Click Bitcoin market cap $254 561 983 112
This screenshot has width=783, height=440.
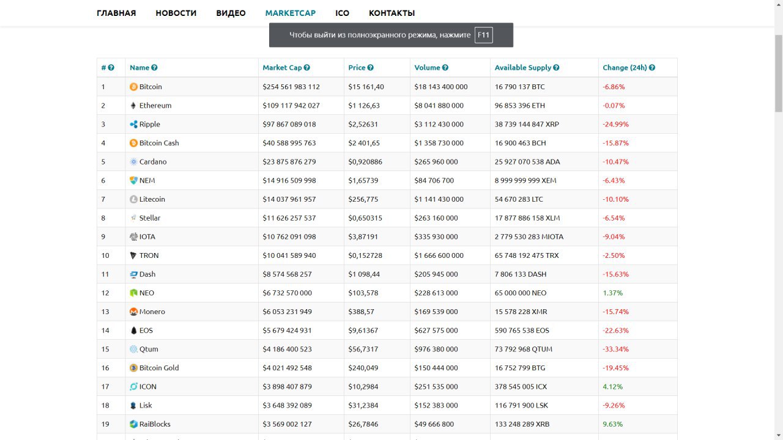(x=291, y=87)
